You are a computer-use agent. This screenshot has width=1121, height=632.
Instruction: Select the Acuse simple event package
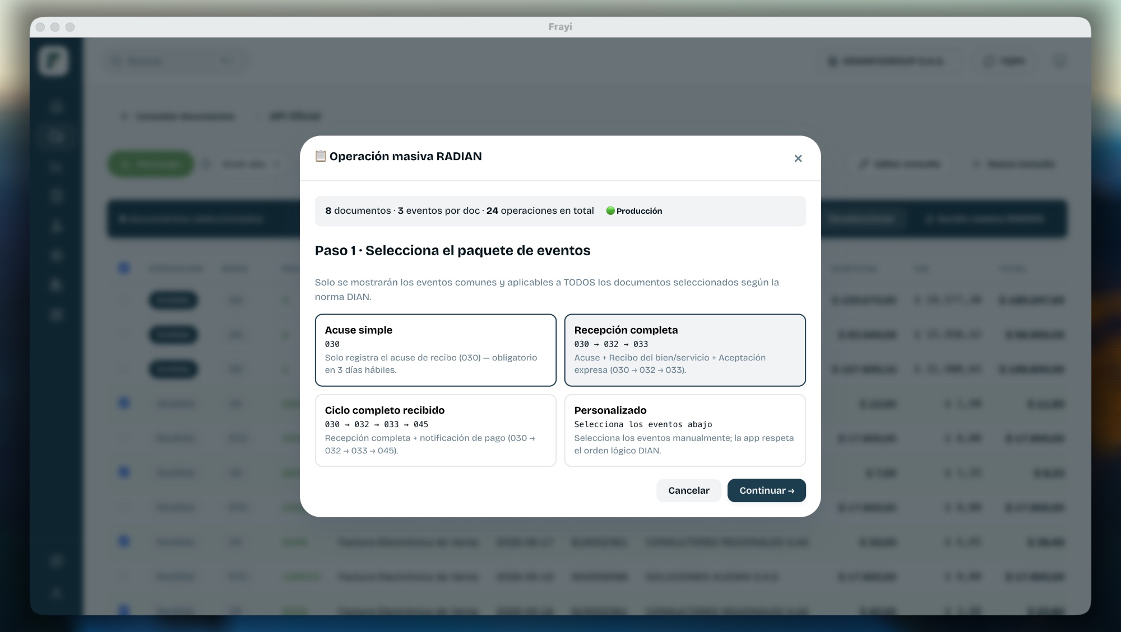pos(436,350)
